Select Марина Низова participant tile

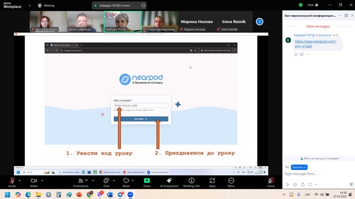[197, 22]
